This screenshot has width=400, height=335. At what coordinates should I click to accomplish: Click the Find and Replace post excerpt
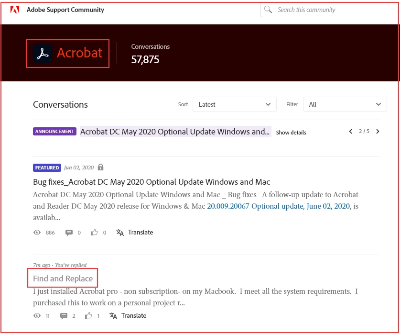pyautogui.click(x=195, y=297)
